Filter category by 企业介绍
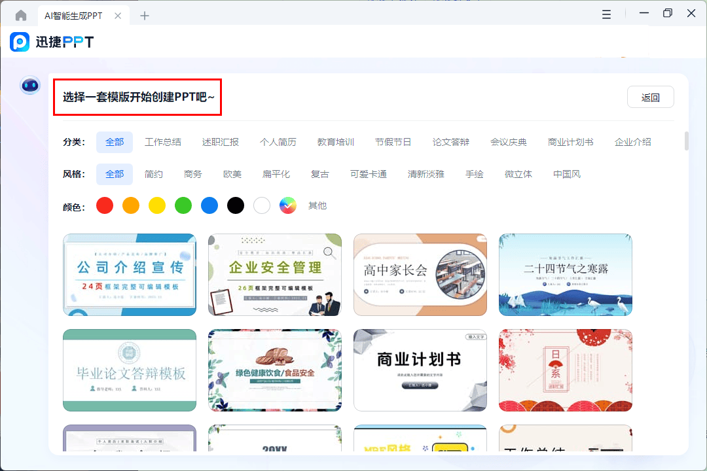This screenshot has width=707, height=471. tap(632, 143)
